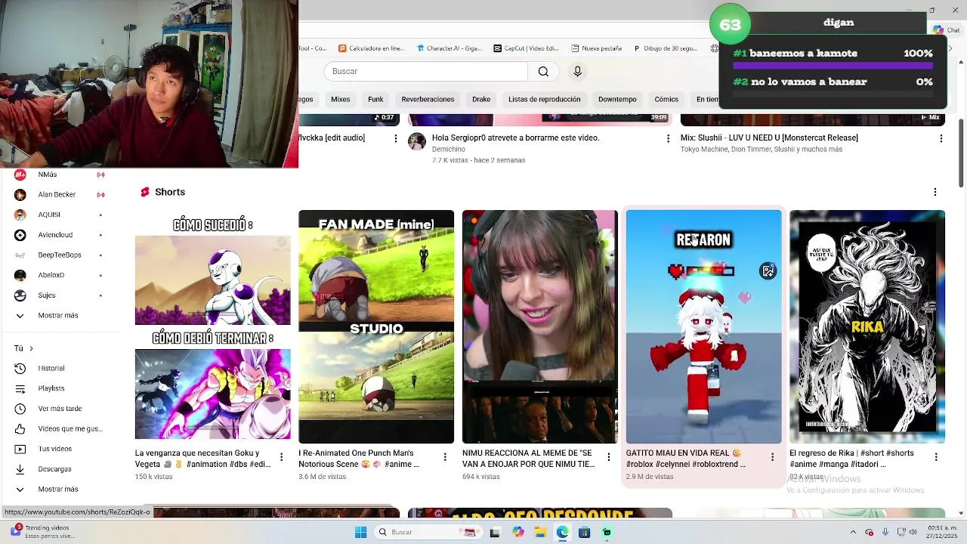Open Demichino channel avatar
The image size is (967, 544).
coord(417,141)
